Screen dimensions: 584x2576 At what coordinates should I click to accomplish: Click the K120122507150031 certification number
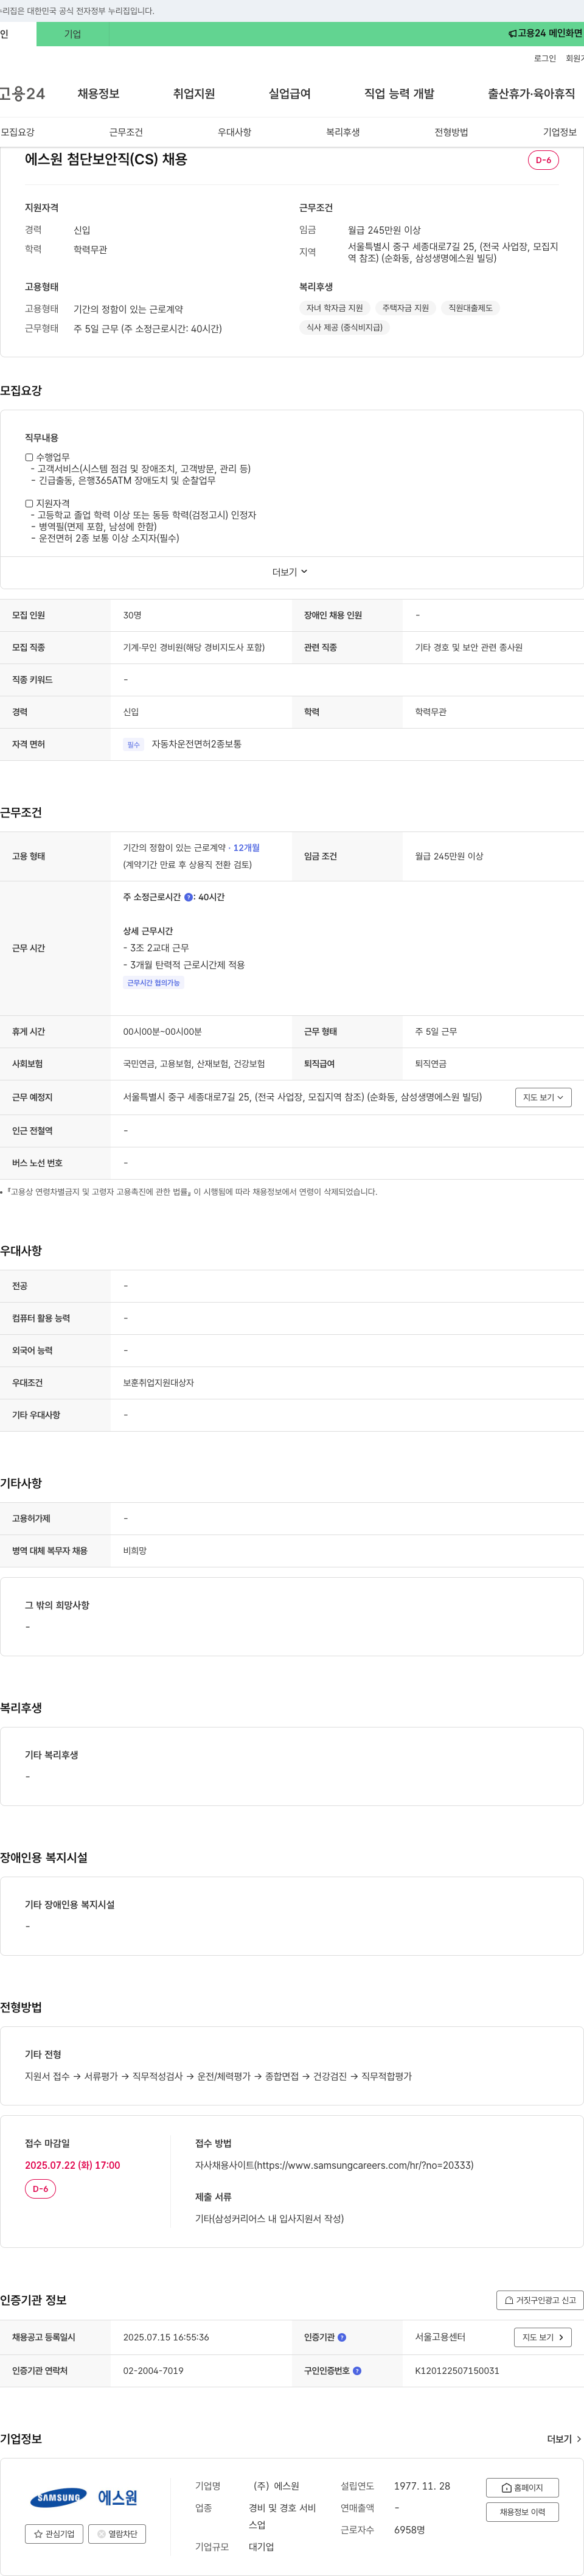457,2371
